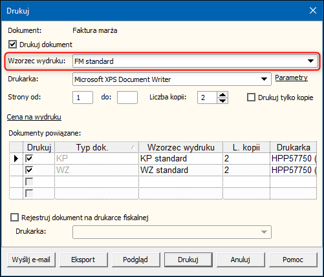Image resolution: width=324 pixels, height=277 pixels.
Task: Click the copies count cell in KP row
Action: [x=246, y=159]
